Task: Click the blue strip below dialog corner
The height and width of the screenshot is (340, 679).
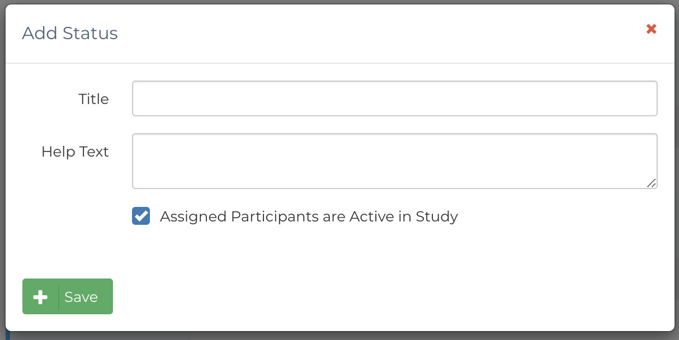Action: pyautogui.click(x=8, y=335)
